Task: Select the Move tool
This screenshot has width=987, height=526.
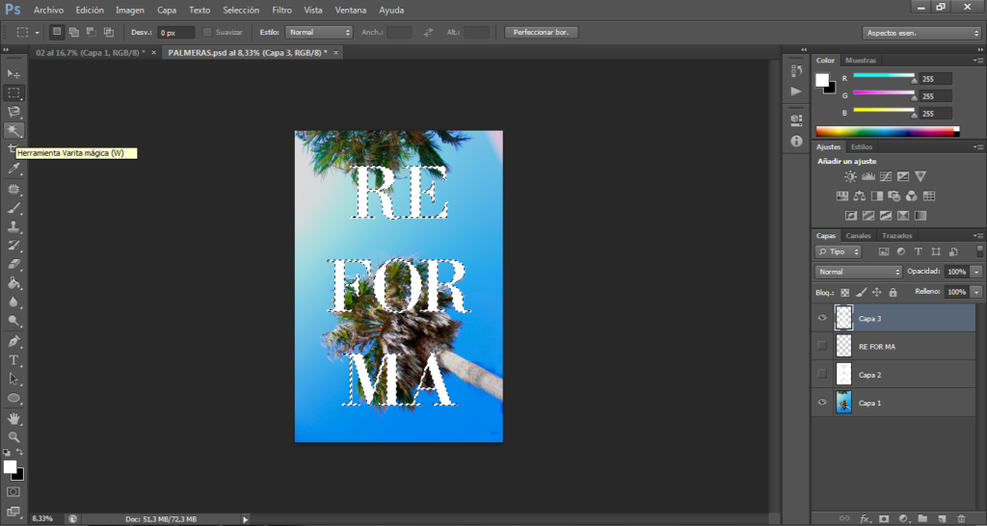Action: [13, 74]
